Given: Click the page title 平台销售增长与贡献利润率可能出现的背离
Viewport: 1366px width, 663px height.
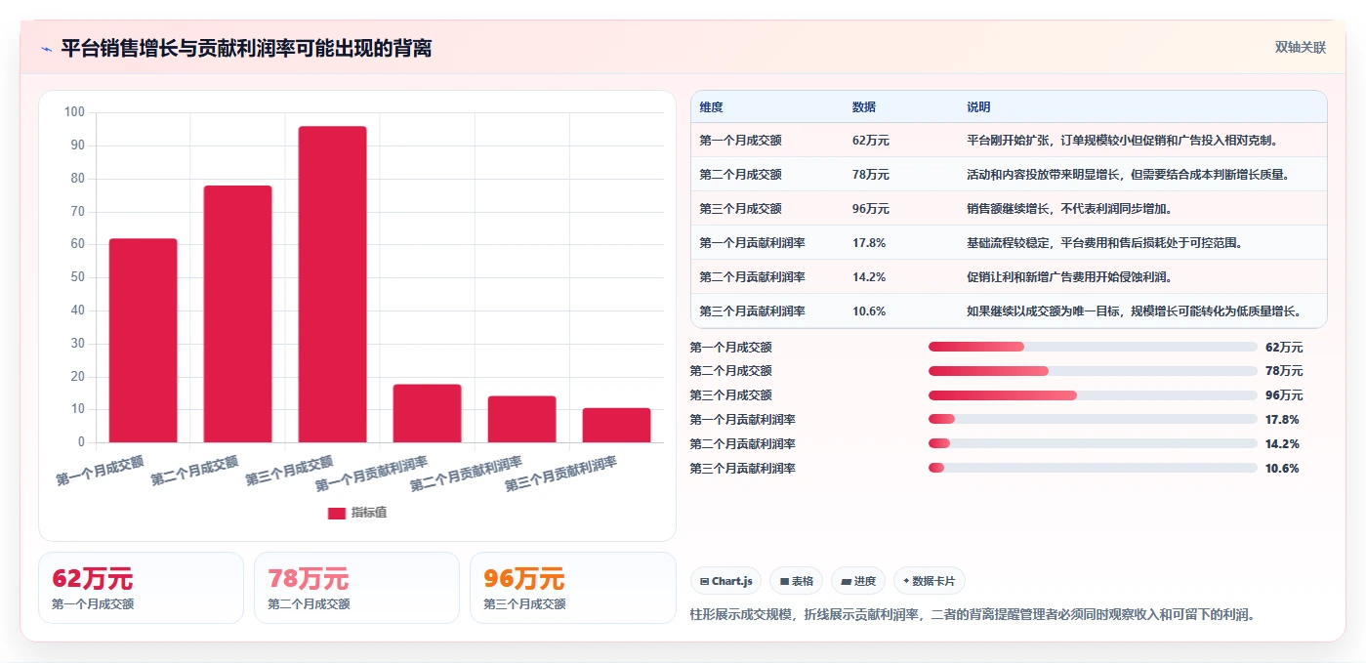Looking at the screenshot, I should click(246, 48).
